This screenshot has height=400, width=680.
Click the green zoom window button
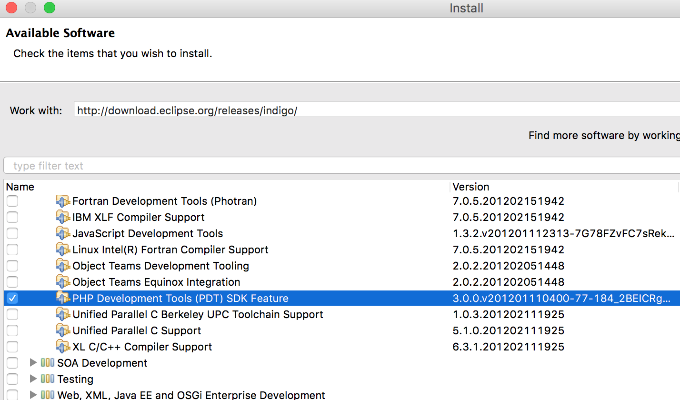(49, 8)
